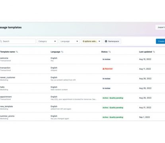Screen dimensions: 165x143
Task: Sort by Template name column arrows
Action: pyautogui.click(x=17, y=52)
